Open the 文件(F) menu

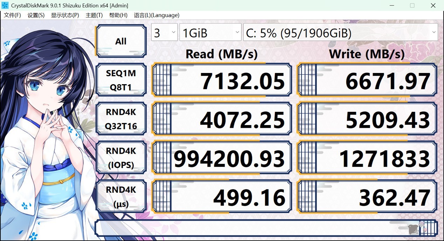(12, 15)
